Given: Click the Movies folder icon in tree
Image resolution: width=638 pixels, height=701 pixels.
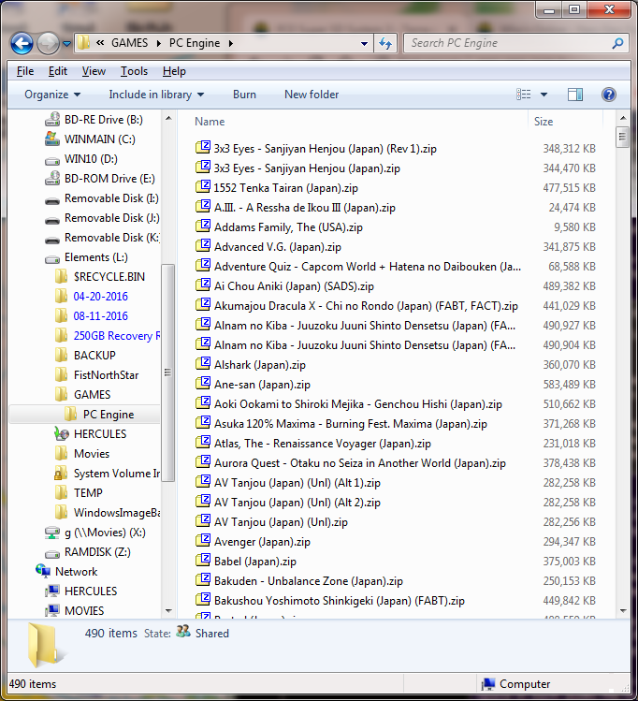Looking at the screenshot, I should click(61, 454).
